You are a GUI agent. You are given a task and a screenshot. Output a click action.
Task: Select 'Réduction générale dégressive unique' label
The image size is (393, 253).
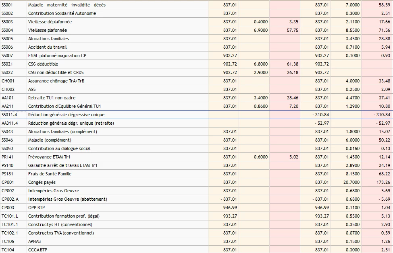tap(66, 115)
